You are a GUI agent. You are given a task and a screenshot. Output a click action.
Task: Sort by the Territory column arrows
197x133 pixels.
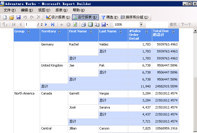(59, 32)
